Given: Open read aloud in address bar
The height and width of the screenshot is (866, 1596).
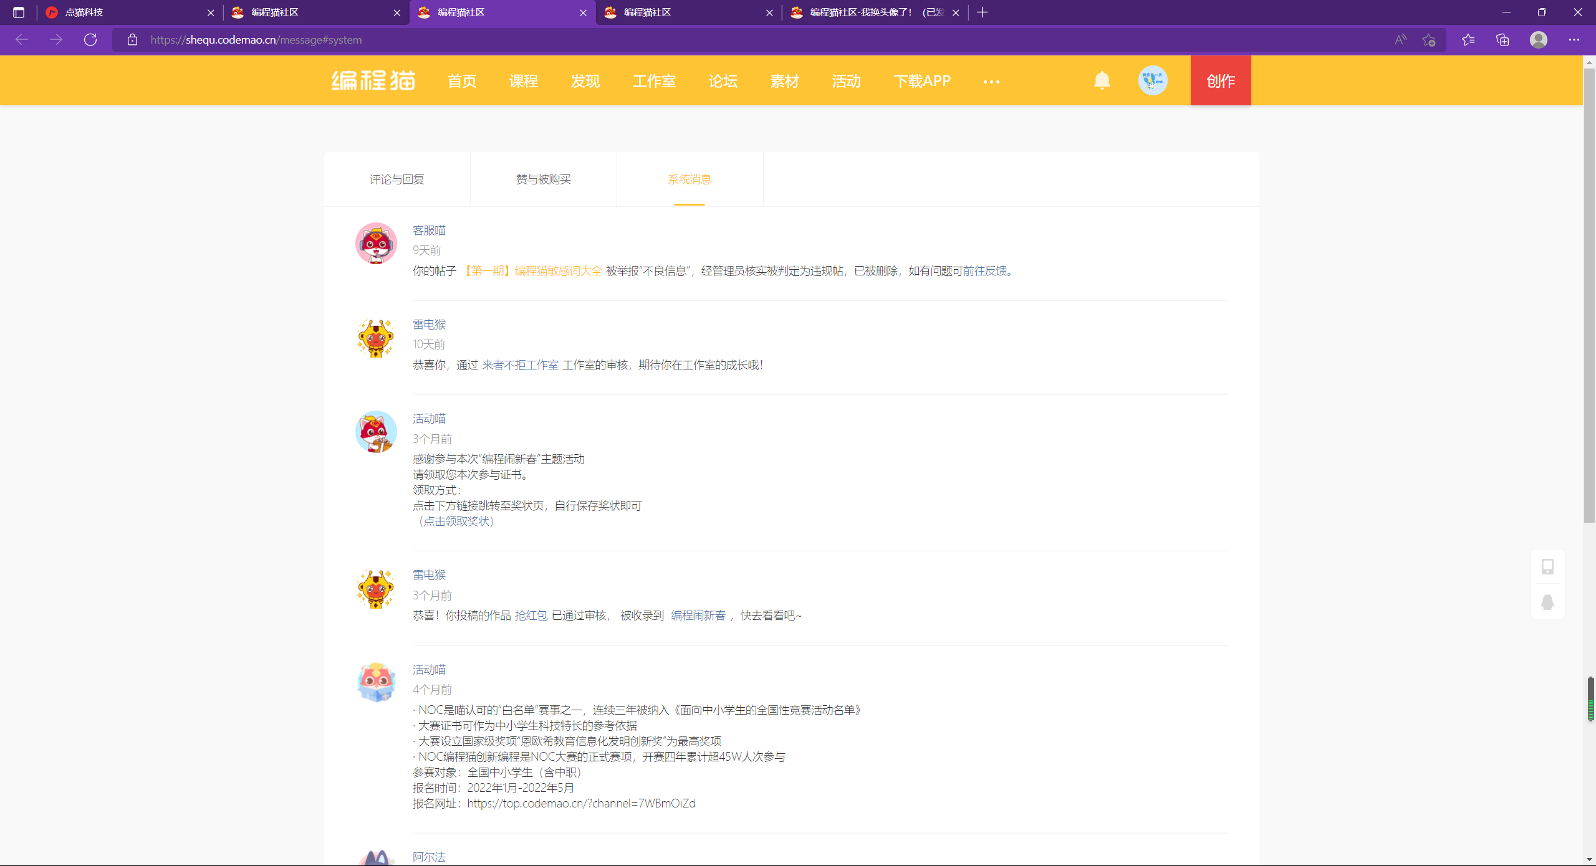Looking at the screenshot, I should tap(1400, 40).
